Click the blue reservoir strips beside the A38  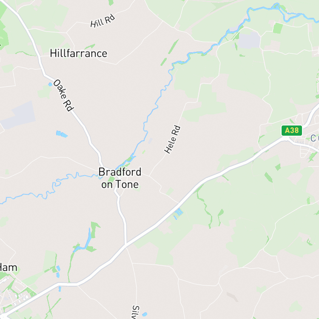coord(178,214)
